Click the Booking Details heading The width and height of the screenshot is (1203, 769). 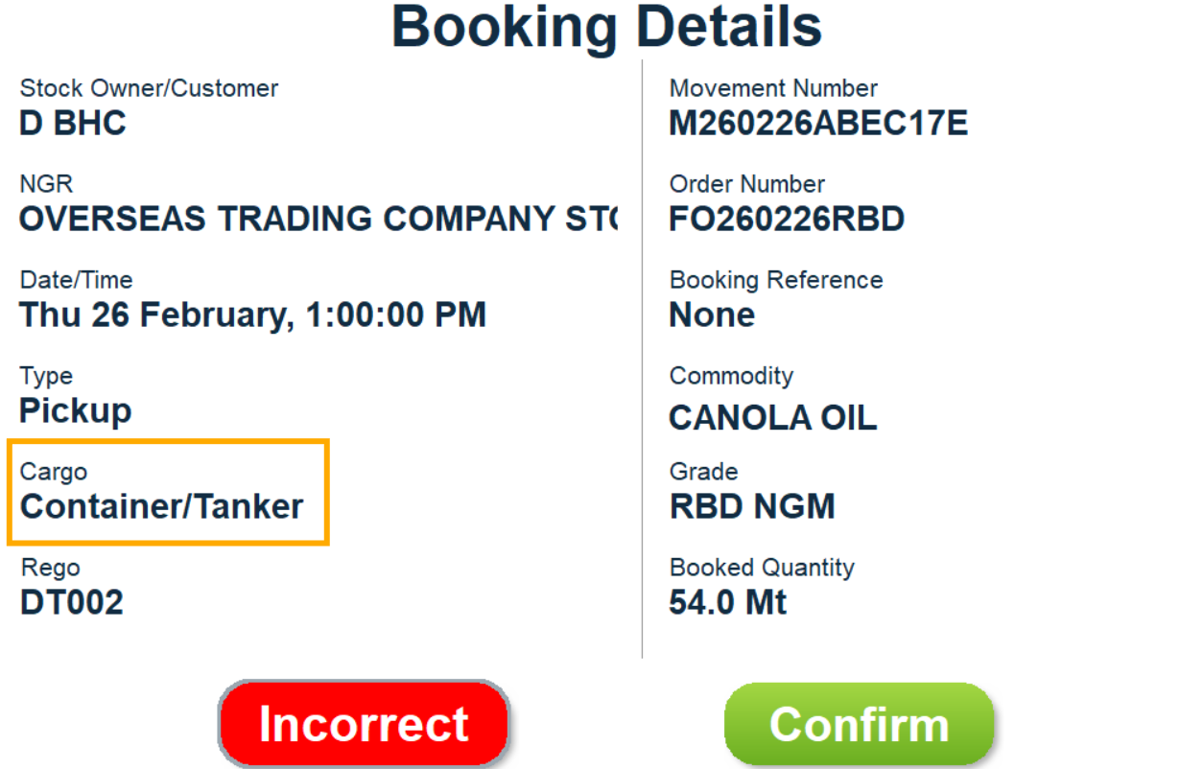tap(606, 27)
